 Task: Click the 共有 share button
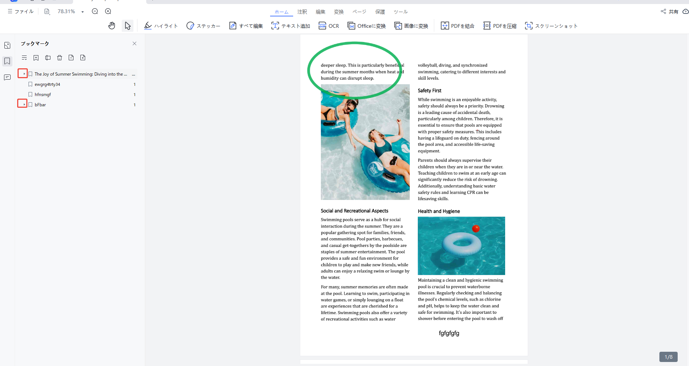click(x=670, y=12)
